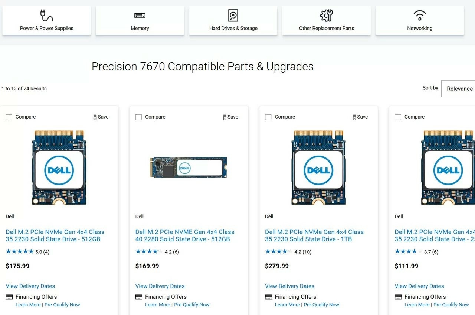Viewport: 475px width, 315px height.
Task: Open the 1TB Class 35 product image
Action: pyautogui.click(x=318, y=168)
